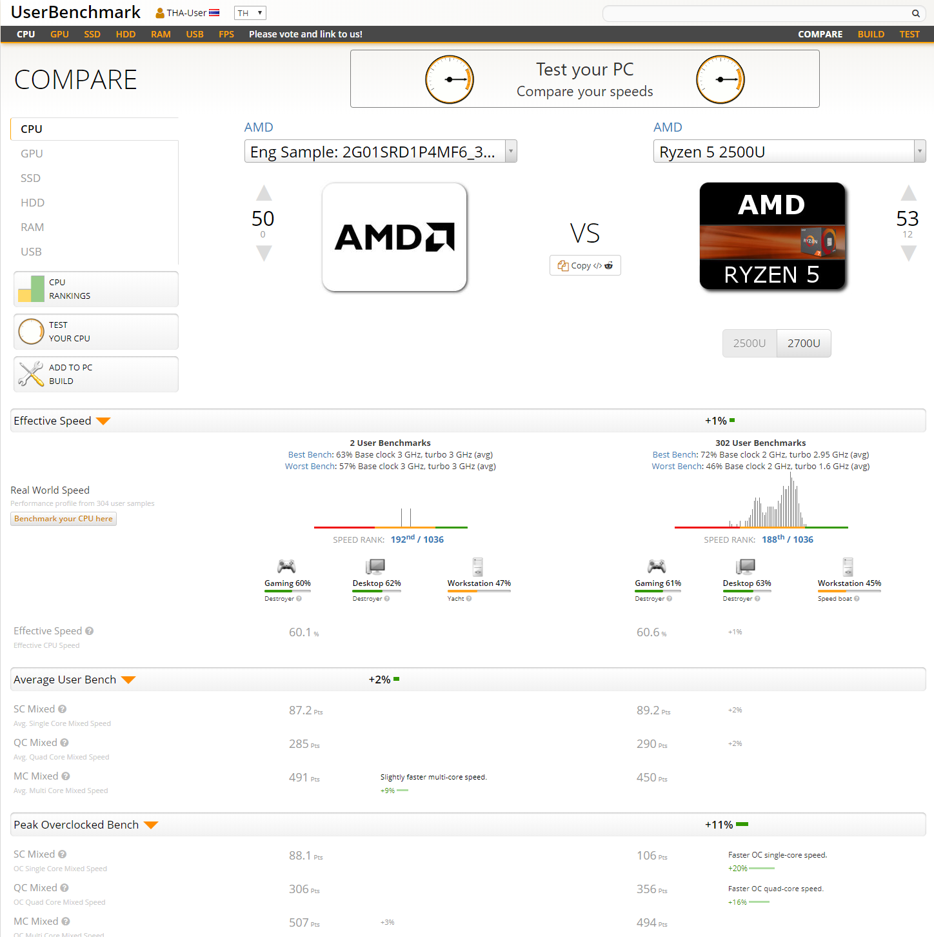Downvote the Ryzen 5 2500U

(908, 254)
